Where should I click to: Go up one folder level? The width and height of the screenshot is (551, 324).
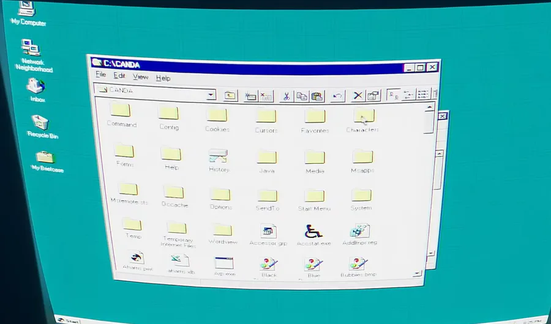tap(231, 95)
